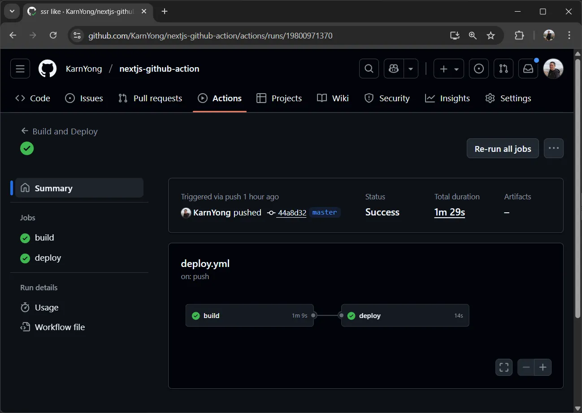Open the GitHub homepage via the logo icon

[x=47, y=68]
